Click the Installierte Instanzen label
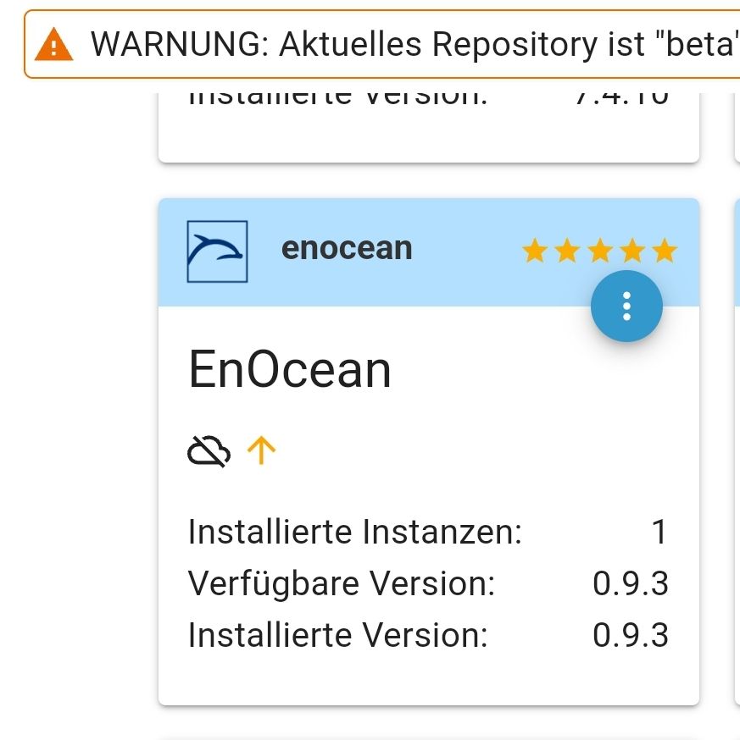Viewport: 740px width, 740px height. coord(355,532)
